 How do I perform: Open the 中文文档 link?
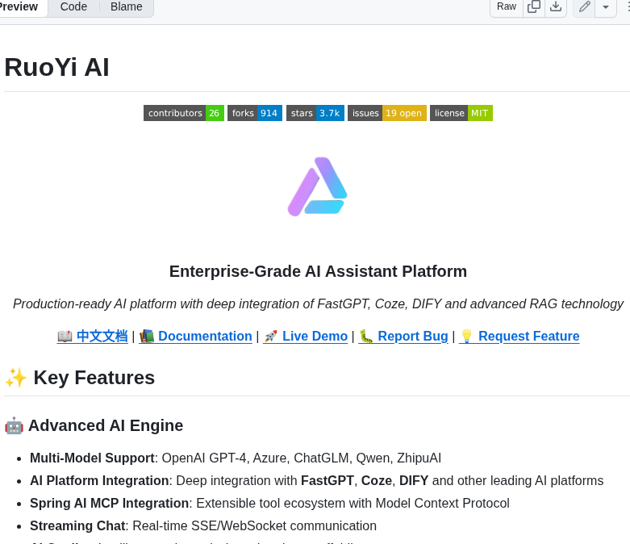[93, 336]
